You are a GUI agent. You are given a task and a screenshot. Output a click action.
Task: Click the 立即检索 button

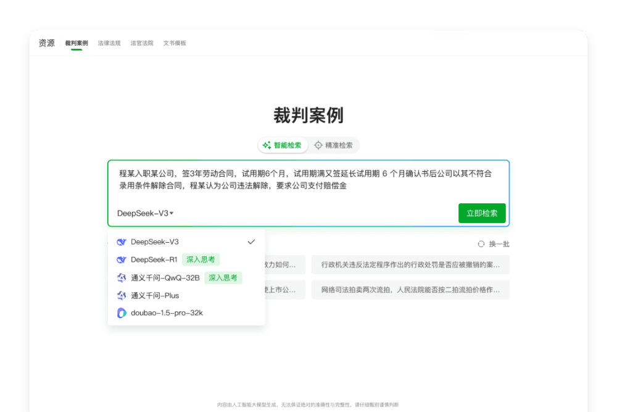point(482,213)
